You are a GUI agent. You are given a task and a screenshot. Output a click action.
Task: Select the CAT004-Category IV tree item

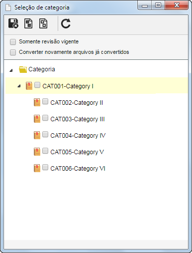click(x=78, y=135)
